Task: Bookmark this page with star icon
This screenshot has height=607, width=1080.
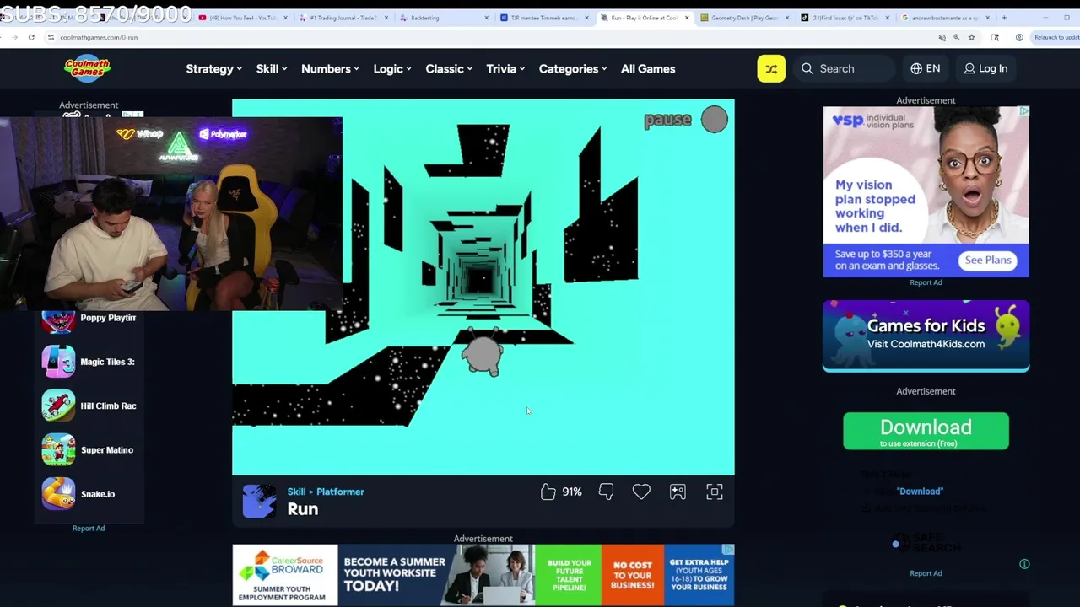Action: point(971,37)
